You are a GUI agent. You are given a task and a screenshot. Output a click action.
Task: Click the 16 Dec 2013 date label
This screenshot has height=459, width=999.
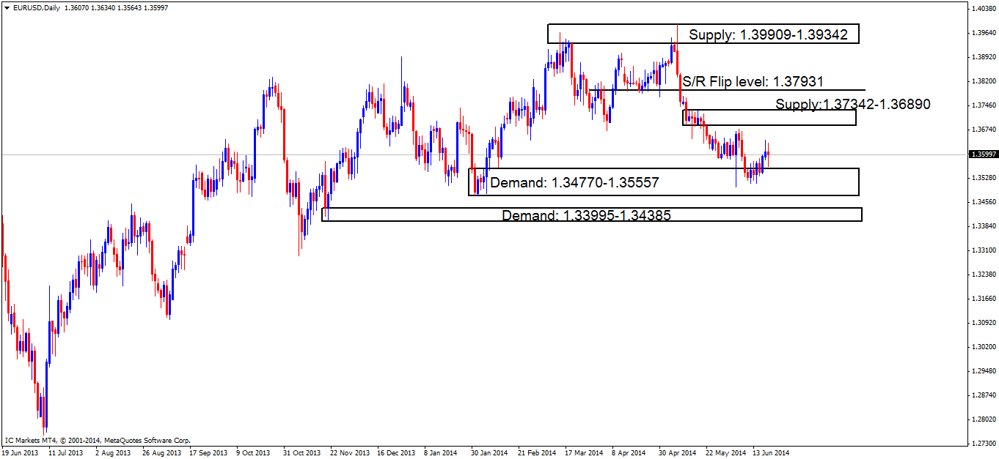pyautogui.click(x=395, y=453)
